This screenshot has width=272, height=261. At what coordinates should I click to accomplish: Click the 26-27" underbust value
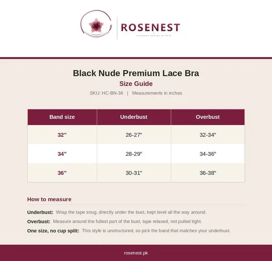pos(134,135)
